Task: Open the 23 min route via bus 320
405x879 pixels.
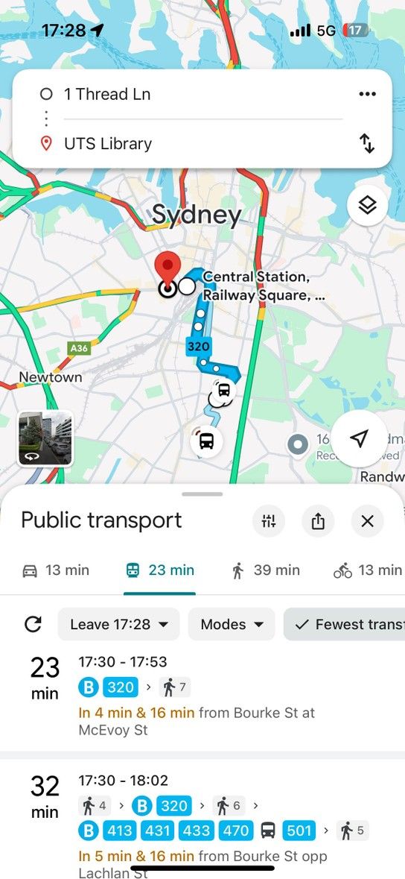Action: pyautogui.click(x=202, y=695)
